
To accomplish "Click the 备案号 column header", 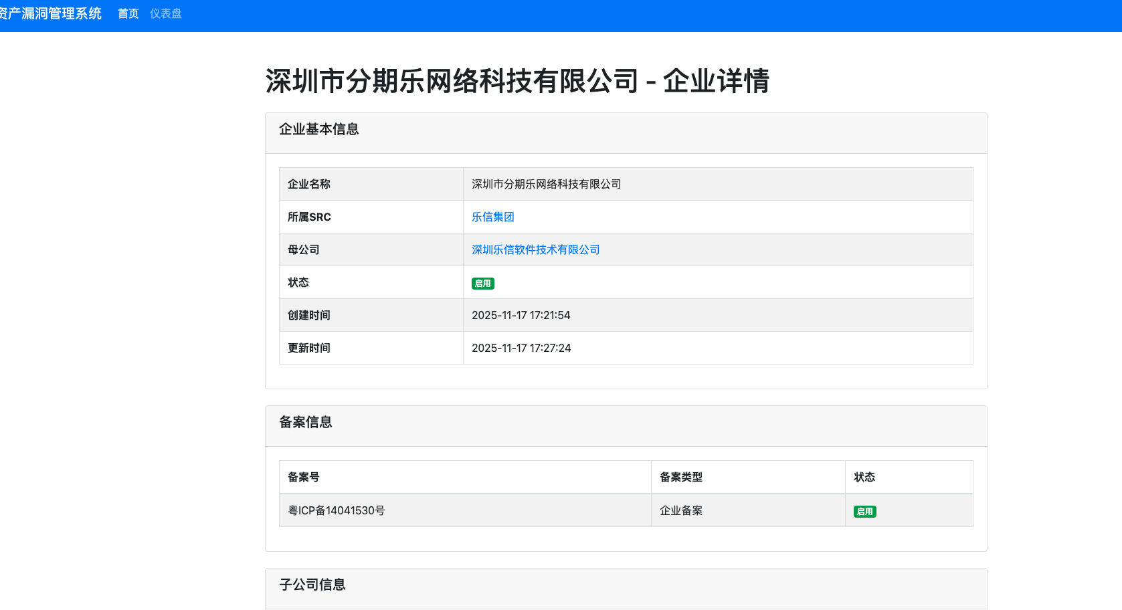I will point(303,477).
